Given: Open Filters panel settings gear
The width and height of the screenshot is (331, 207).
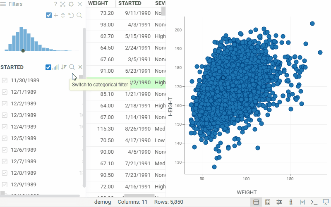Looking at the screenshot, I should 71,4.
